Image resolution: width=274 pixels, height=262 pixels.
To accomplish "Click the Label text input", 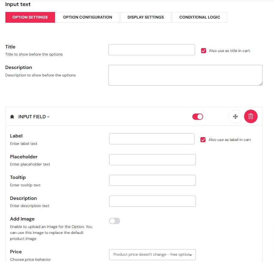I will [x=152, y=139].
